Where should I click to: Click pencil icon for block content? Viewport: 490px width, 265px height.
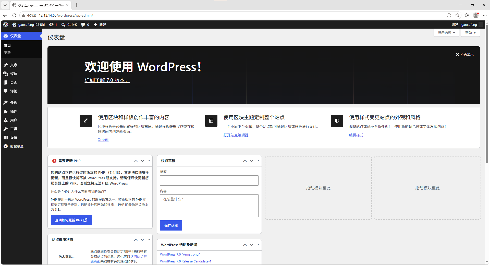pos(86,121)
